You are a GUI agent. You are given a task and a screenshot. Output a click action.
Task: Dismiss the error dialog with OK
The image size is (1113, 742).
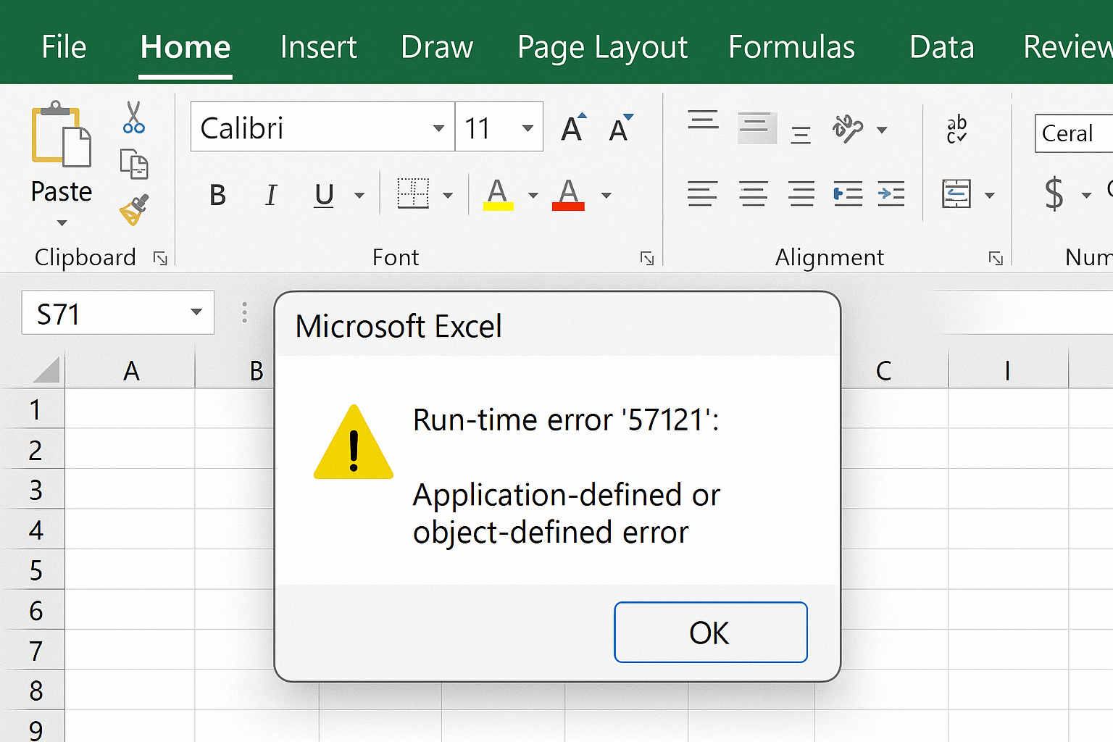[x=709, y=632]
